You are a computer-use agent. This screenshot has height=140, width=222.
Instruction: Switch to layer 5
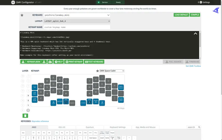[28, 86]
